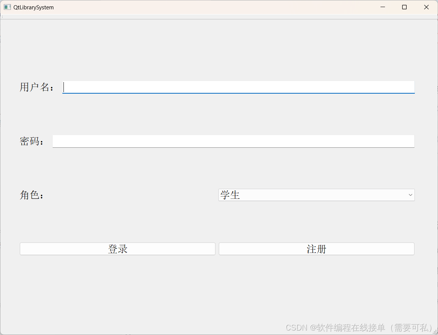Maximize the QtLibrarySystem window

point(404,7)
